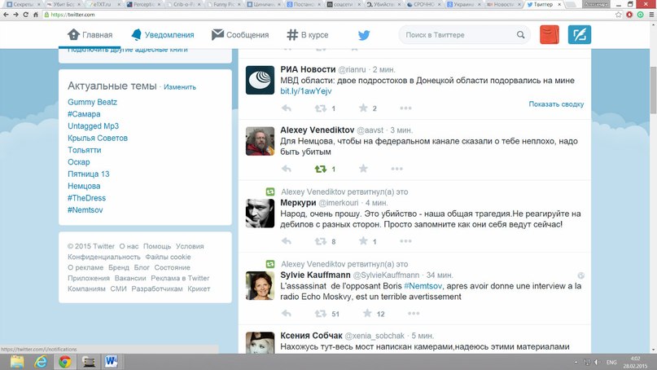Screen dimensions: 657x370
Task: Compose a new tweet with quill button
Action: (x=580, y=35)
